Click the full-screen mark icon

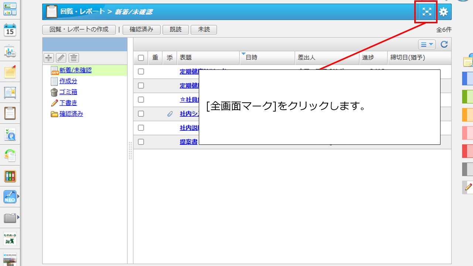coord(427,12)
